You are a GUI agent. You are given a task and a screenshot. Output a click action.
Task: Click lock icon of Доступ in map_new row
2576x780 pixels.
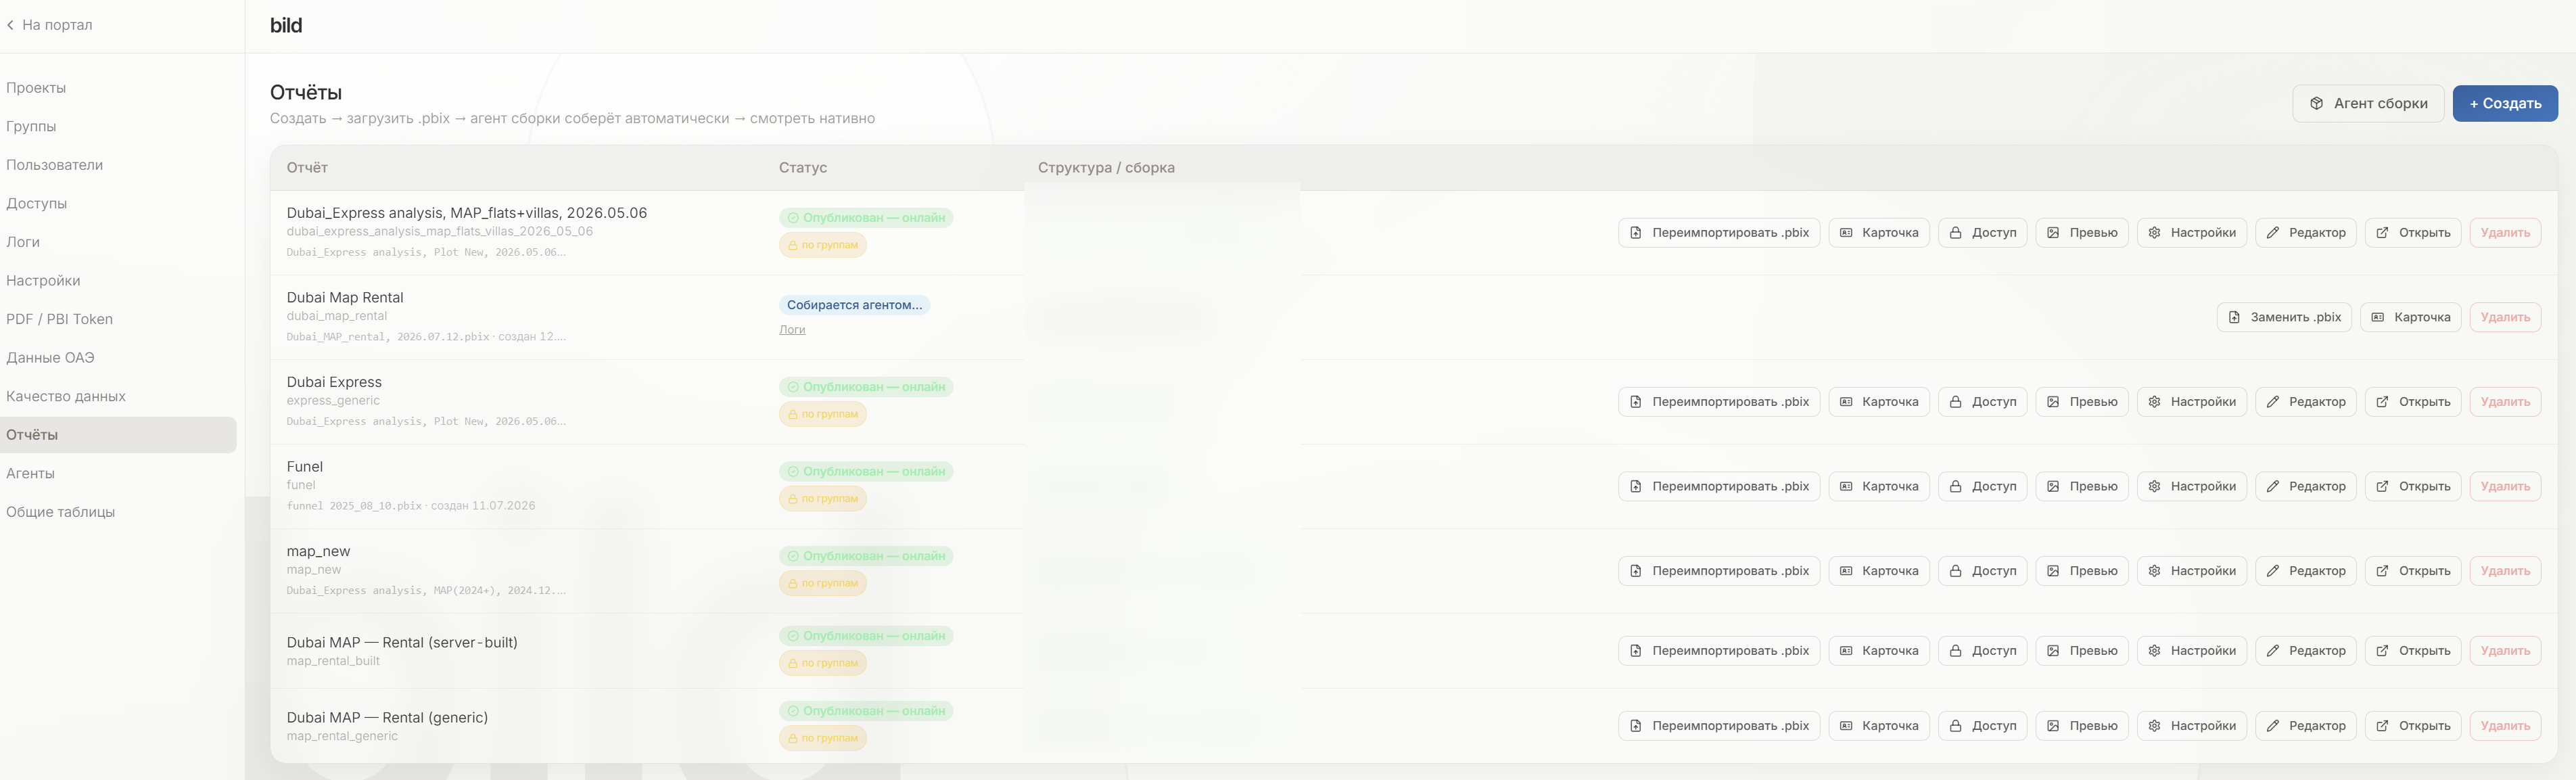coord(1955,571)
